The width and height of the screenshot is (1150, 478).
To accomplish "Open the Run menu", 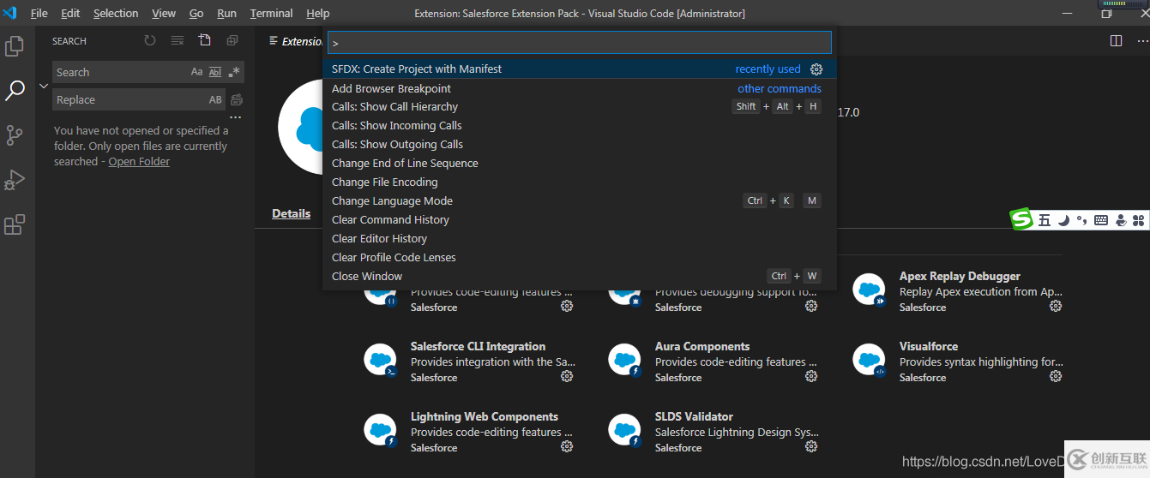I will point(226,13).
